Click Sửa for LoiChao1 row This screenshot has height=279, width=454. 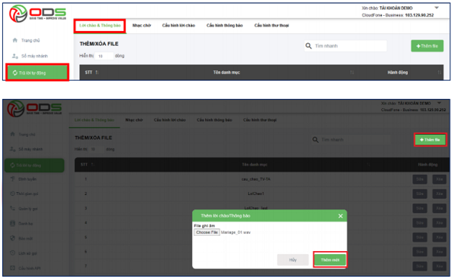(x=420, y=194)
